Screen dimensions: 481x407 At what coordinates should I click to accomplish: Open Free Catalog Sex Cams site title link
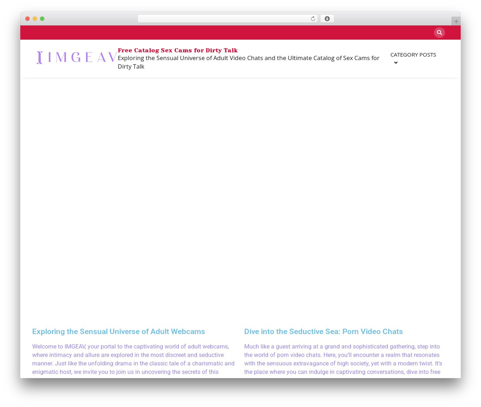pyautogui.click(x=177, y=50)
